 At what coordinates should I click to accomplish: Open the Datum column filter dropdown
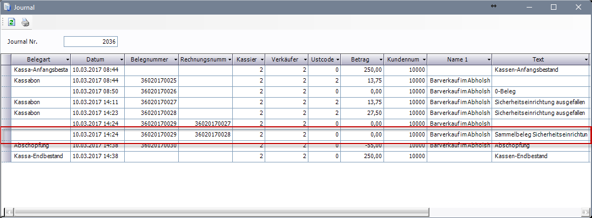(x=122, y=59)
